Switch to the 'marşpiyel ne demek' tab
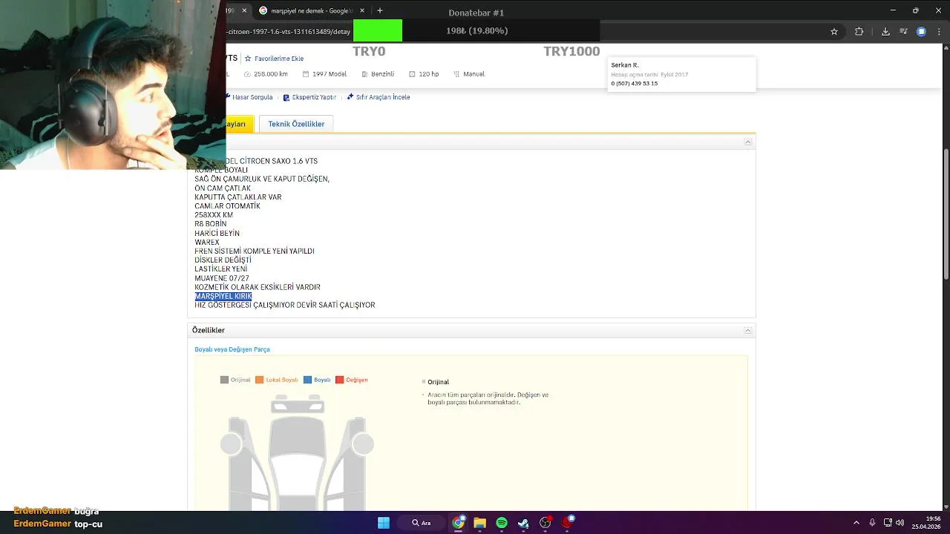Image resolution: width=950 pixels, height=534 pixels. click(312, 10)
